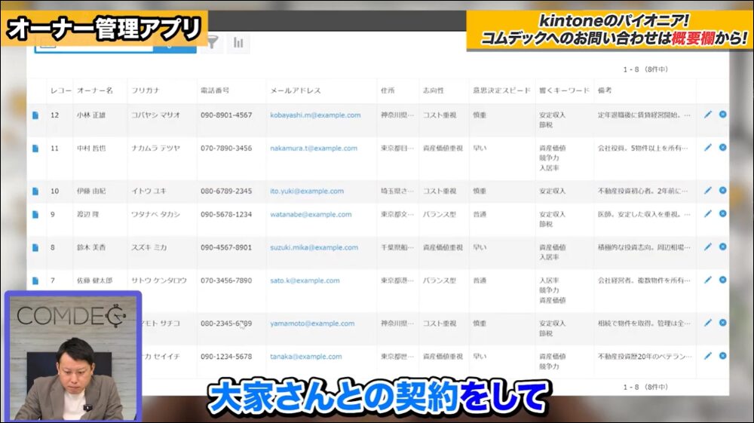Viewport: 754px width, 423px height.
Task: Select the イトウ ユキ furigana cell
Action: [x=149, y=192]
